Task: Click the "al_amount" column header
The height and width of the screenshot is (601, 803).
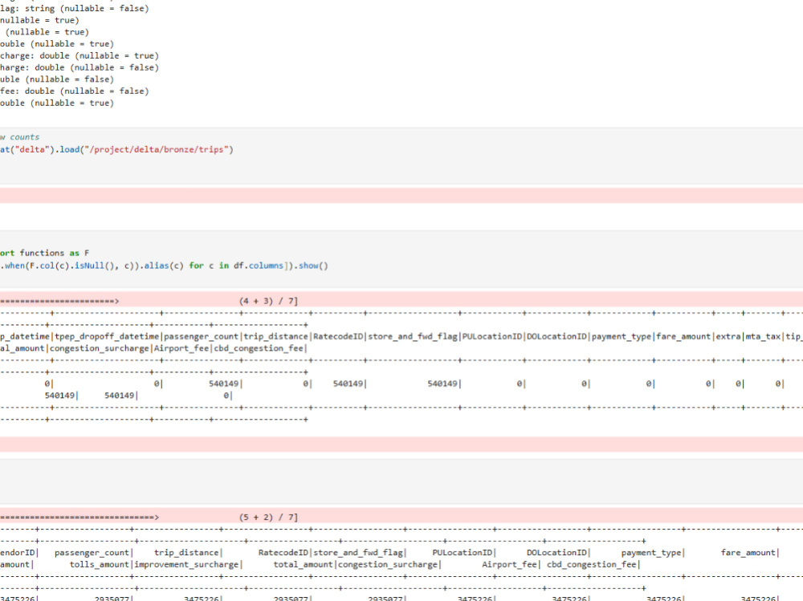Action: coord(22,348)
